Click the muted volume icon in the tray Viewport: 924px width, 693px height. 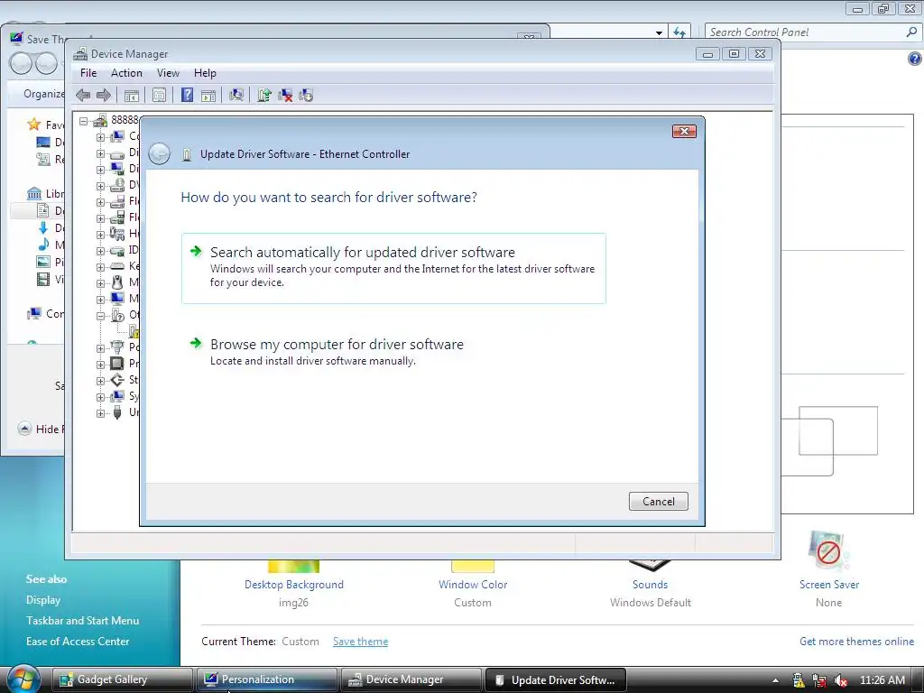click(840, 680)
